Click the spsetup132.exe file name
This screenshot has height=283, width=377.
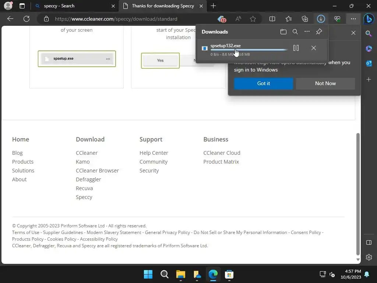225,46
